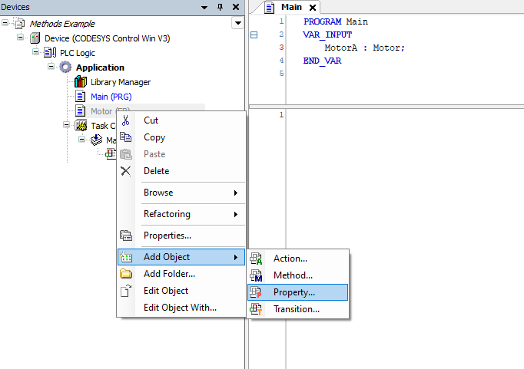The image size is (524, 369).
Task: Collapse the PLC Logic node
Action: coord(36,51)
